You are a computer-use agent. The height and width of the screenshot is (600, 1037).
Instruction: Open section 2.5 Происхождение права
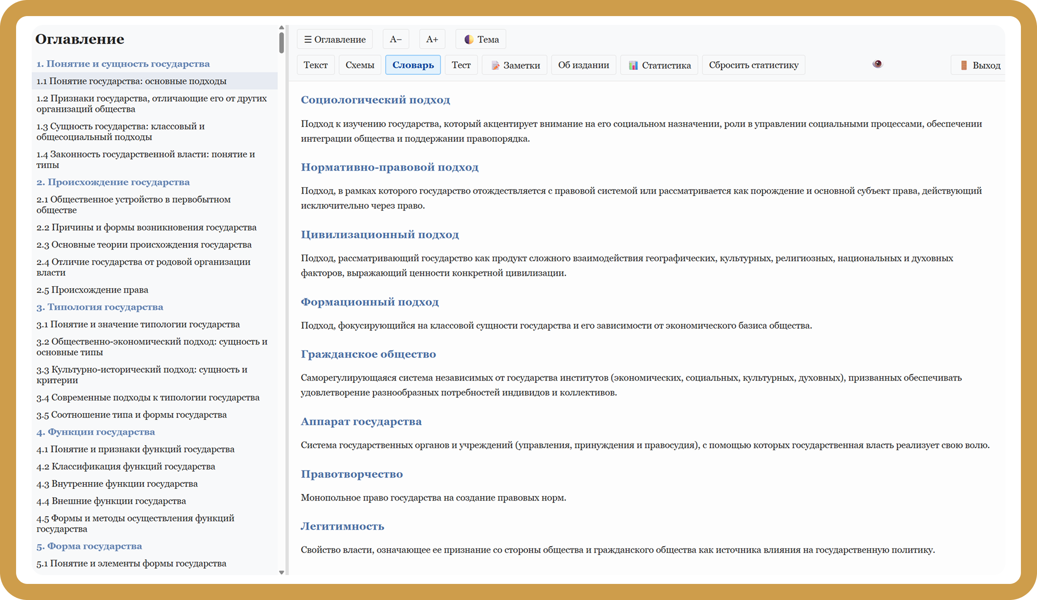(x=92, y=290)
